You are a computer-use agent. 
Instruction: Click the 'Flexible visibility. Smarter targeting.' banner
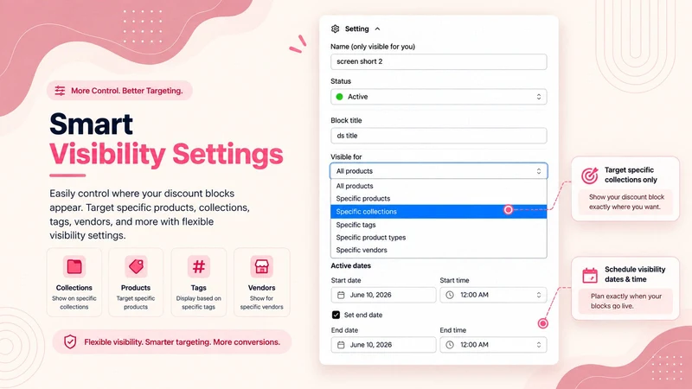click(172, 341)
